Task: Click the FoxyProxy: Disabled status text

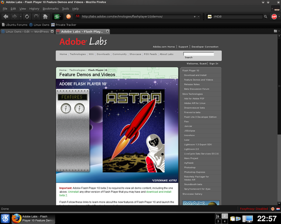Action: [x=254, y=209]
